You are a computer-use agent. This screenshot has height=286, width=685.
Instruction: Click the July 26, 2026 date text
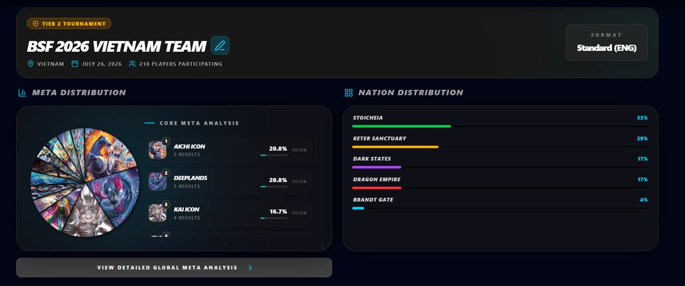102,64
